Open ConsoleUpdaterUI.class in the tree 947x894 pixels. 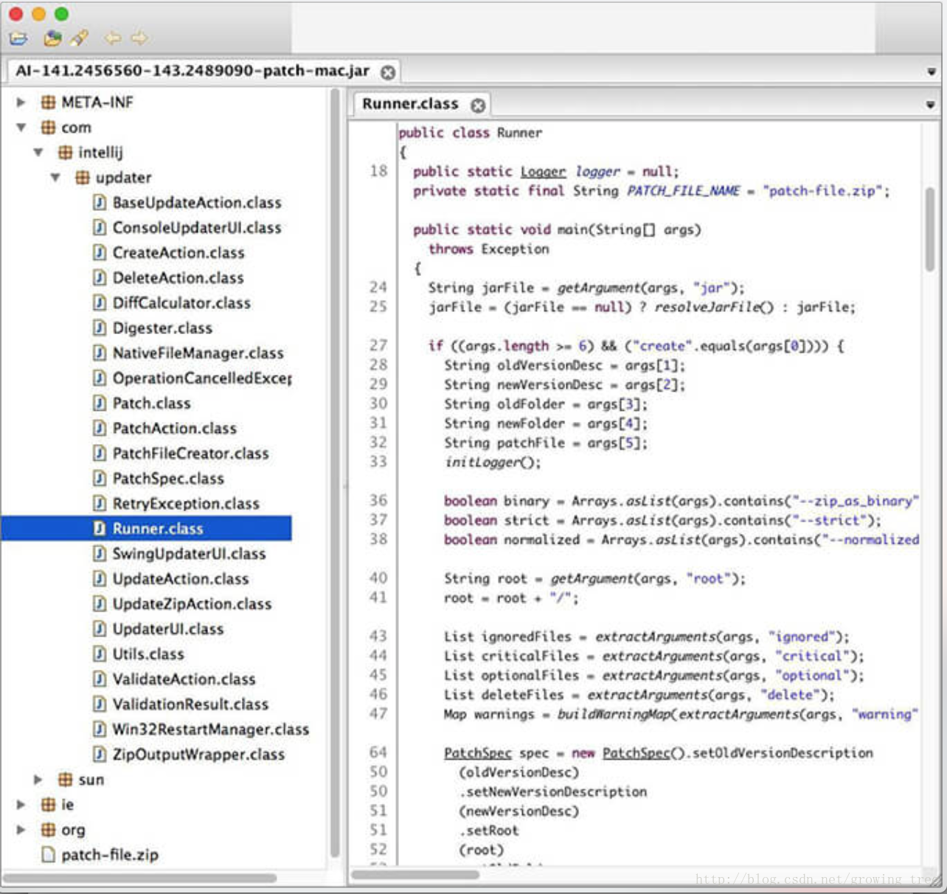click(197, 228)
